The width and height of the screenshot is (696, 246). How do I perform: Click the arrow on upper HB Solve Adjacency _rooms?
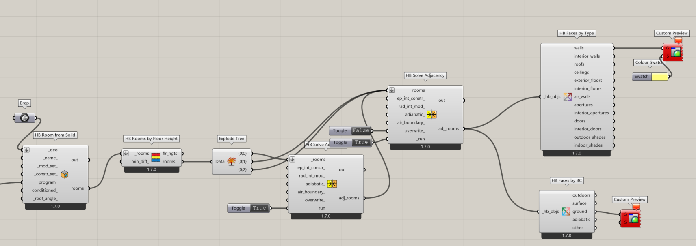pyautogui.click(x=392, y=90)
